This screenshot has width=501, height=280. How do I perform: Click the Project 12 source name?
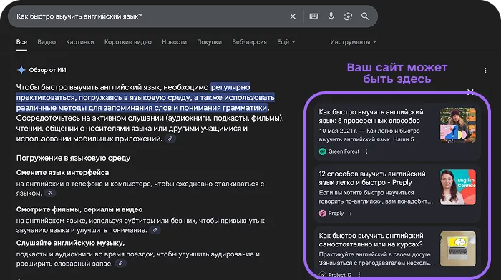340,274
